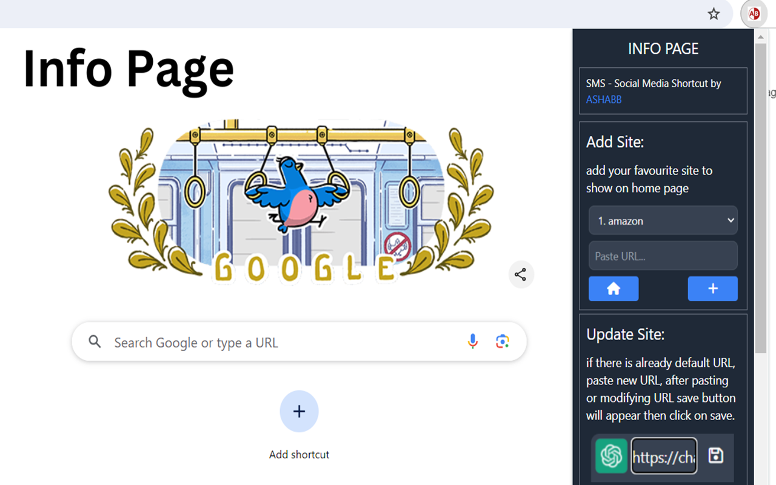Screen dimensions: 776x485
Task: Add the site using the plus button
Action: point(713,289)
